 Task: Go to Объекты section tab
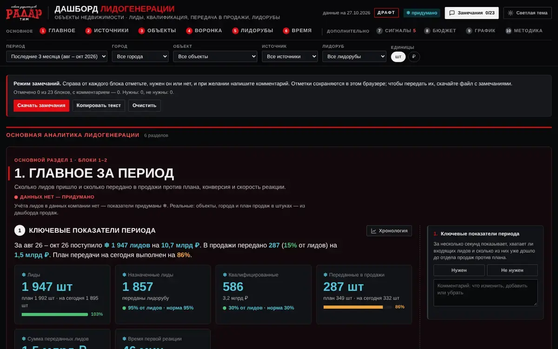click(x=157, y=31)
